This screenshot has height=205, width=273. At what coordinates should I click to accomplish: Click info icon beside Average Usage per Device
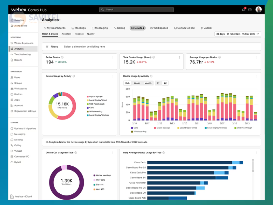point(219,57)
